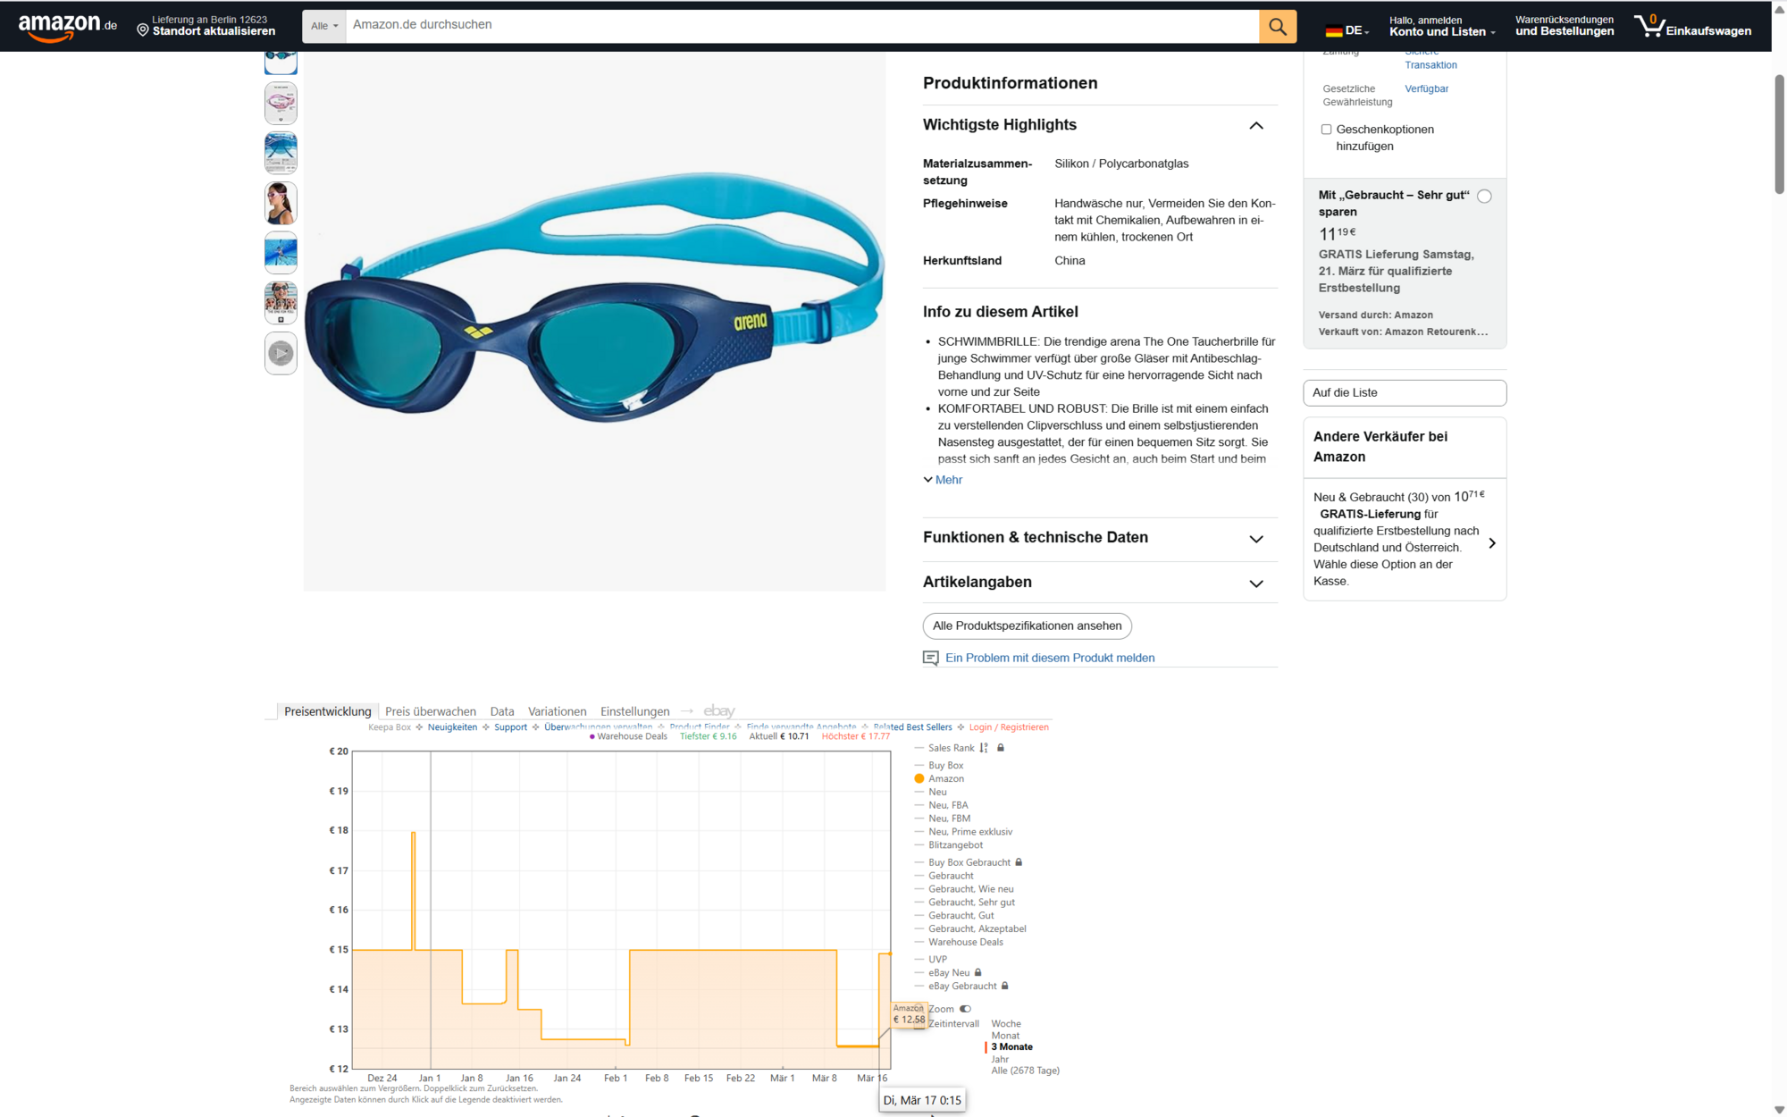The width and height of the screenshot is (1787, 1117).
Task: Toggle the Keepa Zoom switch
Action: pos(965,1009)
